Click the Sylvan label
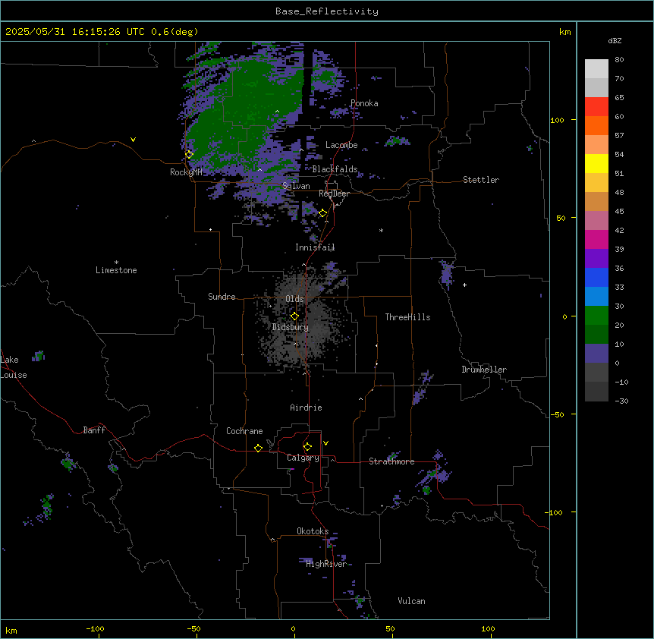This screenshot has width=654, height=639. tap(296, 186)
